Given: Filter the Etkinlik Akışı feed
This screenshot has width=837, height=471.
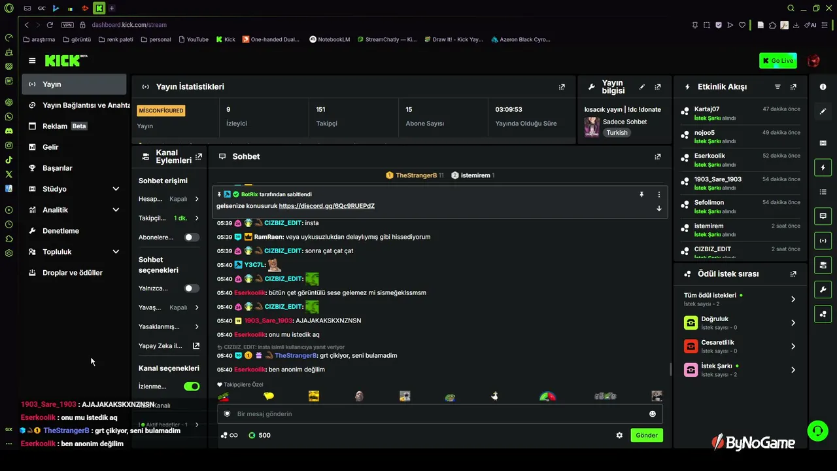Looking at the screenshot, I should pos(777,86).
